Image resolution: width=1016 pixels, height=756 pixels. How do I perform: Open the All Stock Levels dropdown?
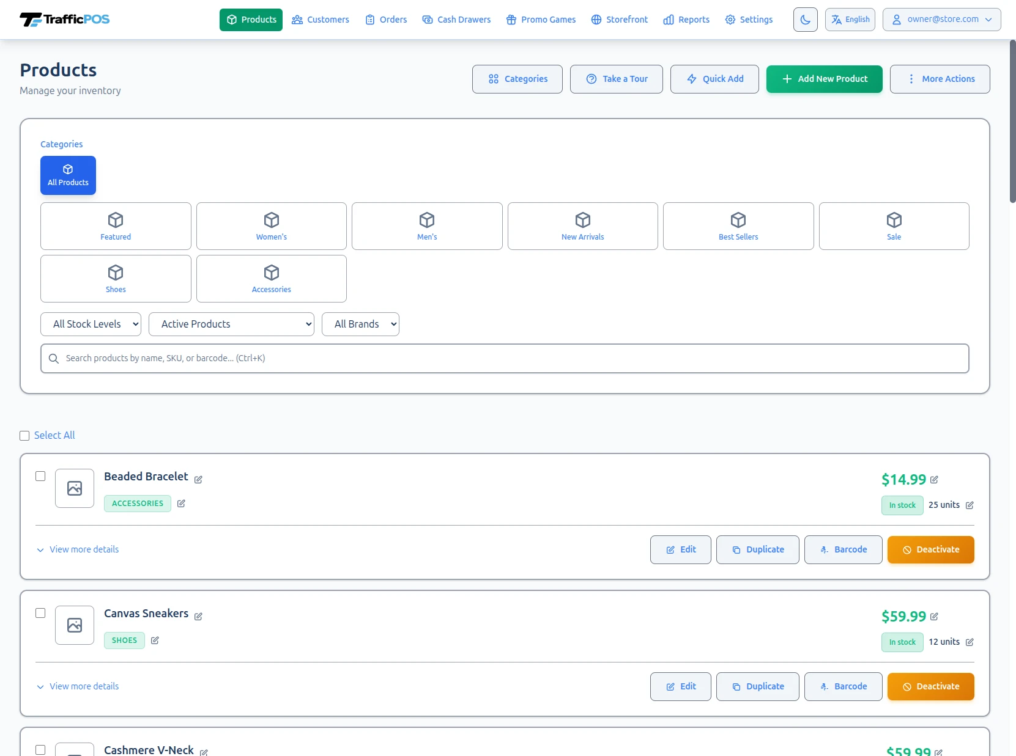[x=91, y=325]
